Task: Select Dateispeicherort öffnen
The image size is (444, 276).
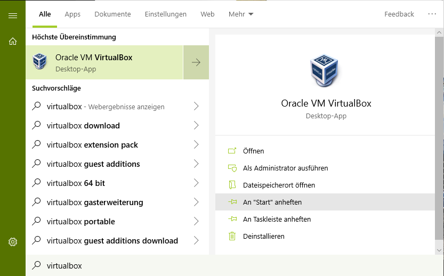Action: pyautogui.click(x=325, y=185)
